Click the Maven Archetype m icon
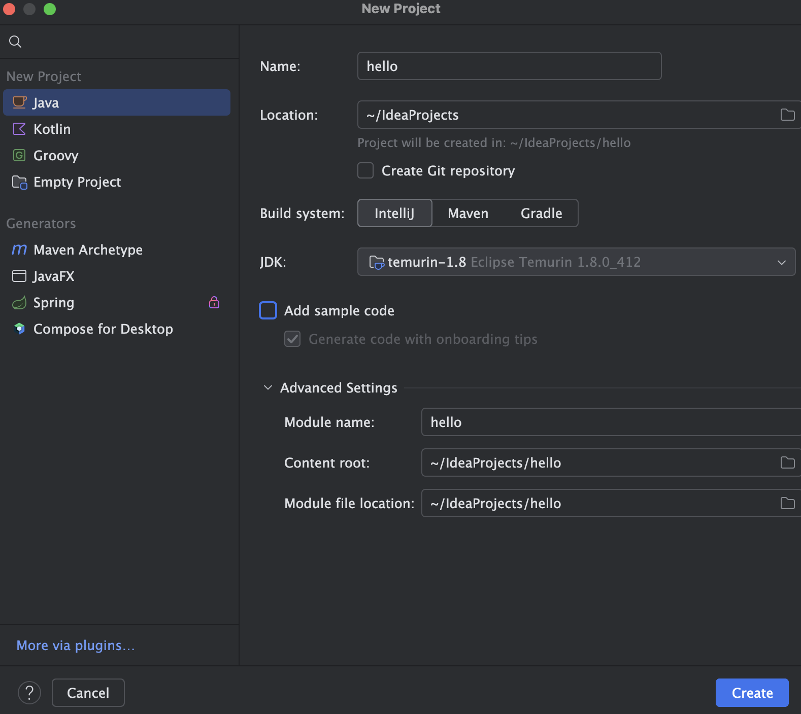Screen dimensions: 801x714 click(19, 249)
